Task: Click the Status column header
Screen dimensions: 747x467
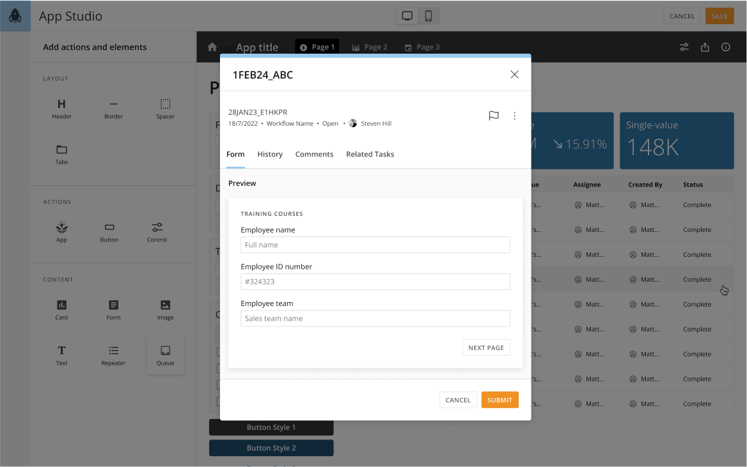Action: (x=693, y=185)
